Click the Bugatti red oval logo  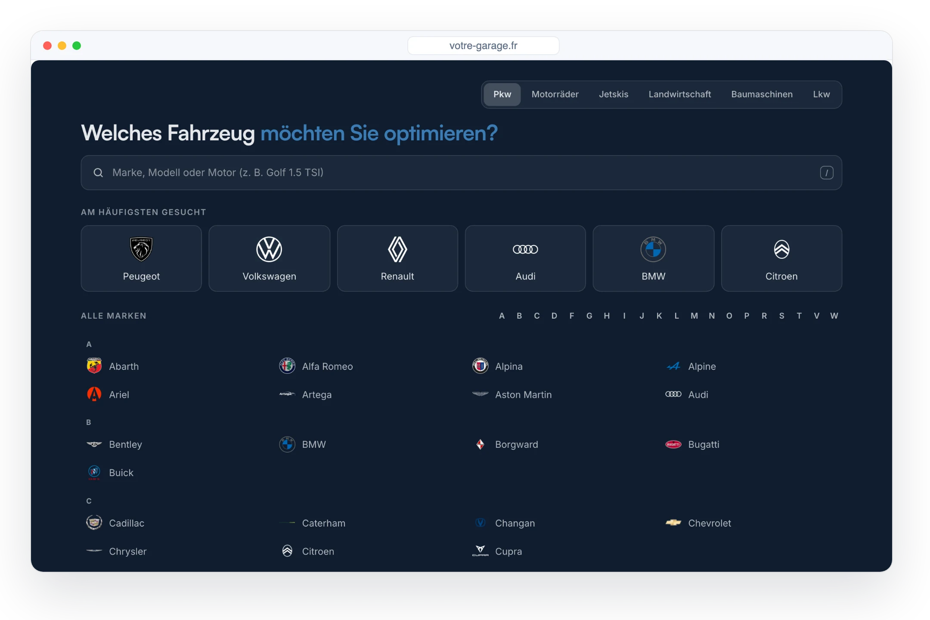coord(673,444)
